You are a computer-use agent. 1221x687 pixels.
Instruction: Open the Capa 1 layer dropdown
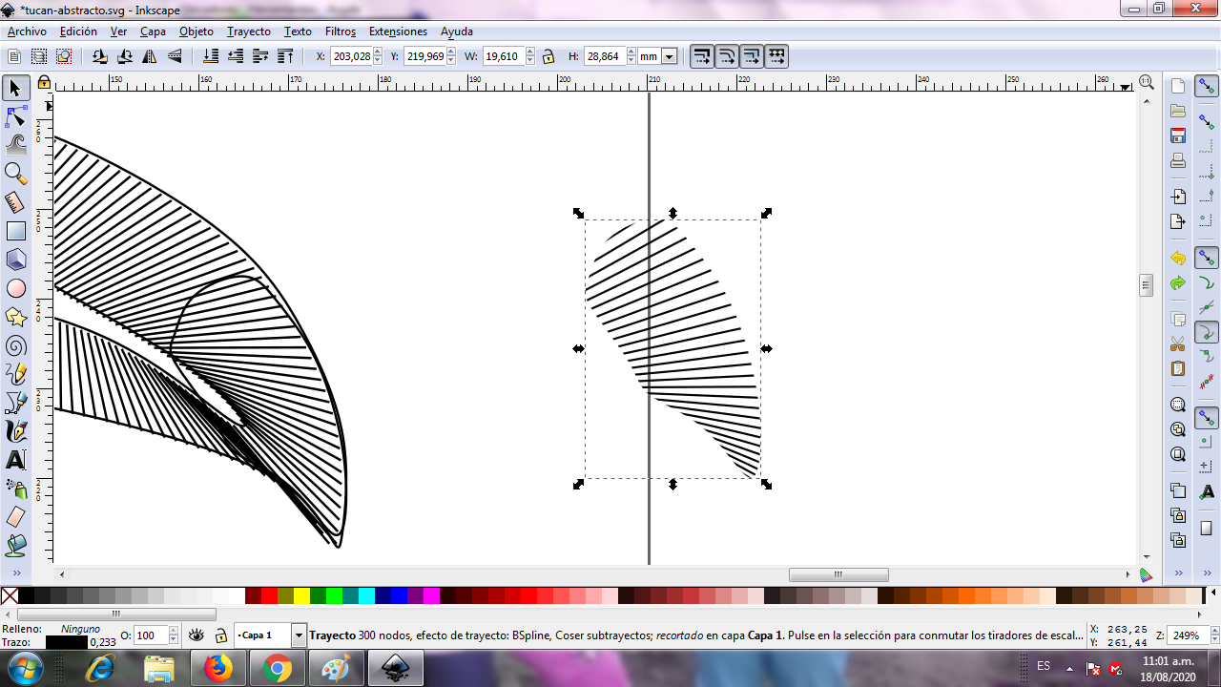299,635
